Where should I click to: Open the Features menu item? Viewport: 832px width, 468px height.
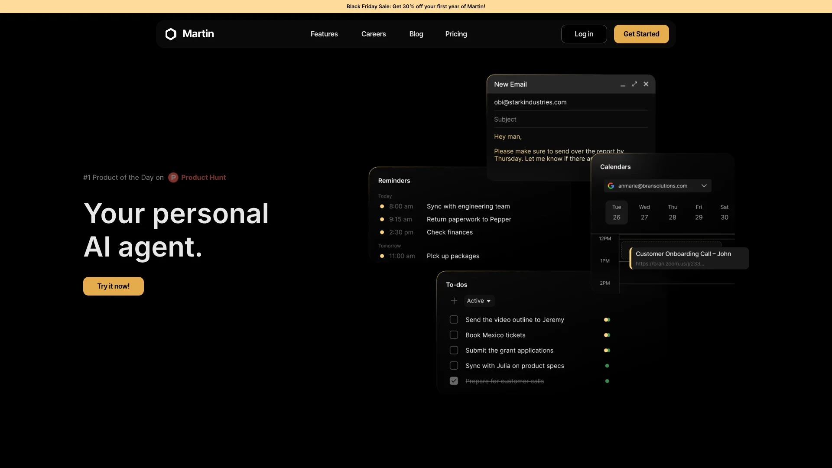click(324, 34)
